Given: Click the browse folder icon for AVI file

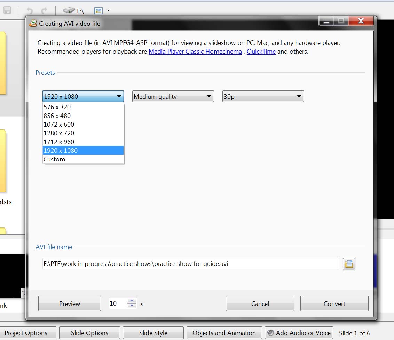Looking at the screenshot, I should coord(349,264).
